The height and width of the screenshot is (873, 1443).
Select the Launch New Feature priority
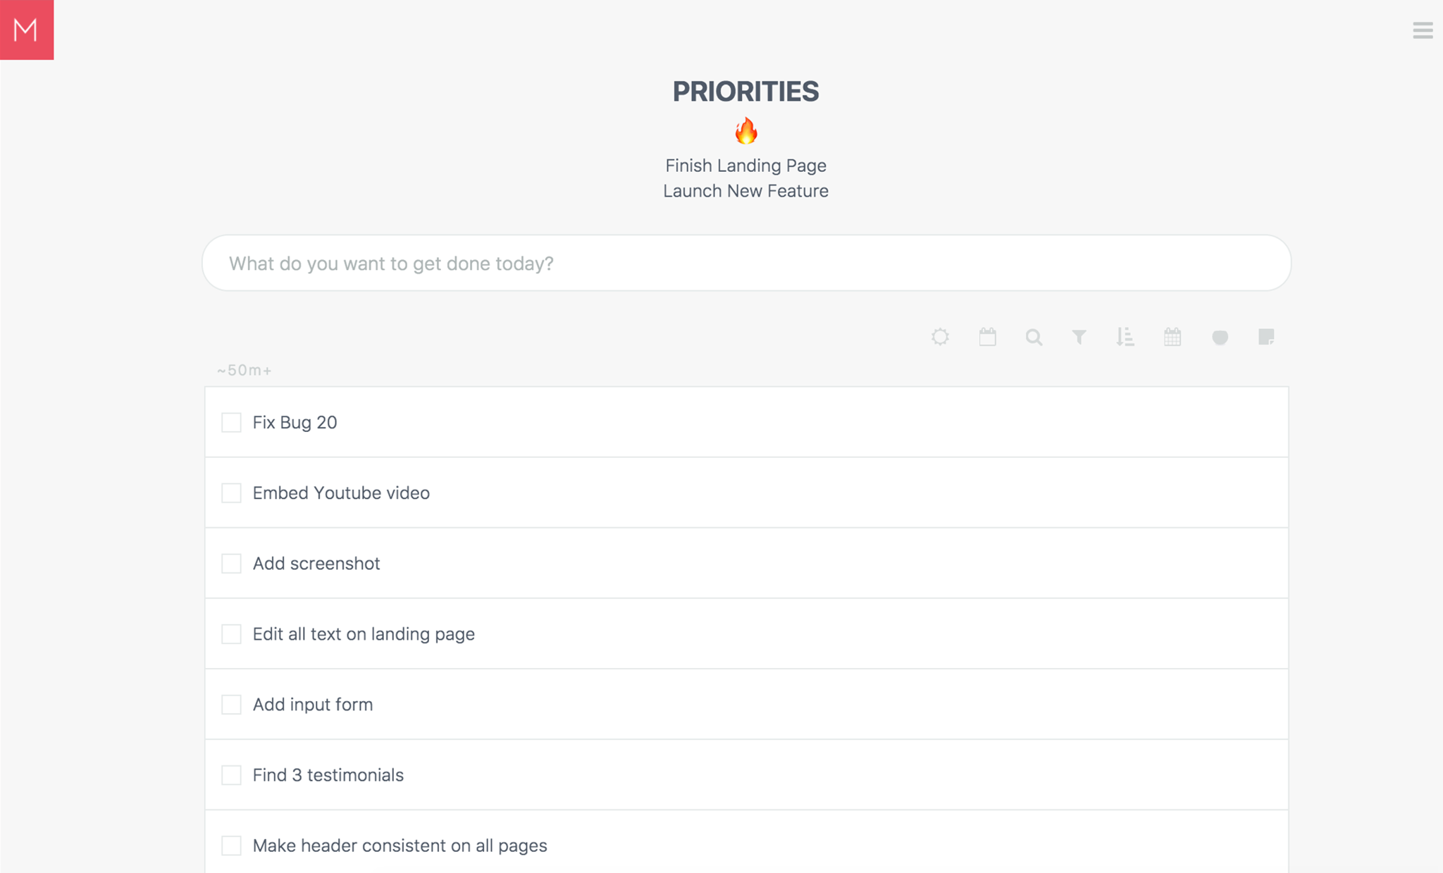pos(745,191)
